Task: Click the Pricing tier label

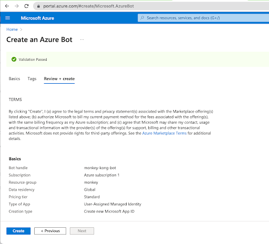Action: pyautogui.click(x=18, y=197)
